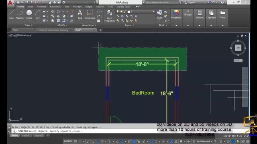Click Sign In button
This screenshot has width=257, height=144.
pyautogui.click(x=190, y=2)
